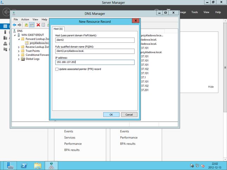The width and height of the screenshot is (227, 170).
Task: Toggle the Show/Hide console tree icon
Action: (32, 25)
